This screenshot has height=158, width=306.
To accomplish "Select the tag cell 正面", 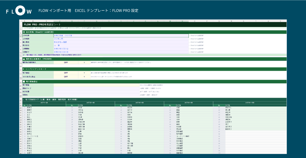I will (x=96, y=138).
